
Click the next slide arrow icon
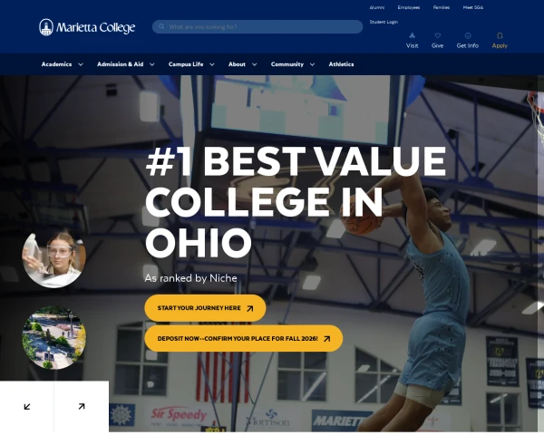82,406
